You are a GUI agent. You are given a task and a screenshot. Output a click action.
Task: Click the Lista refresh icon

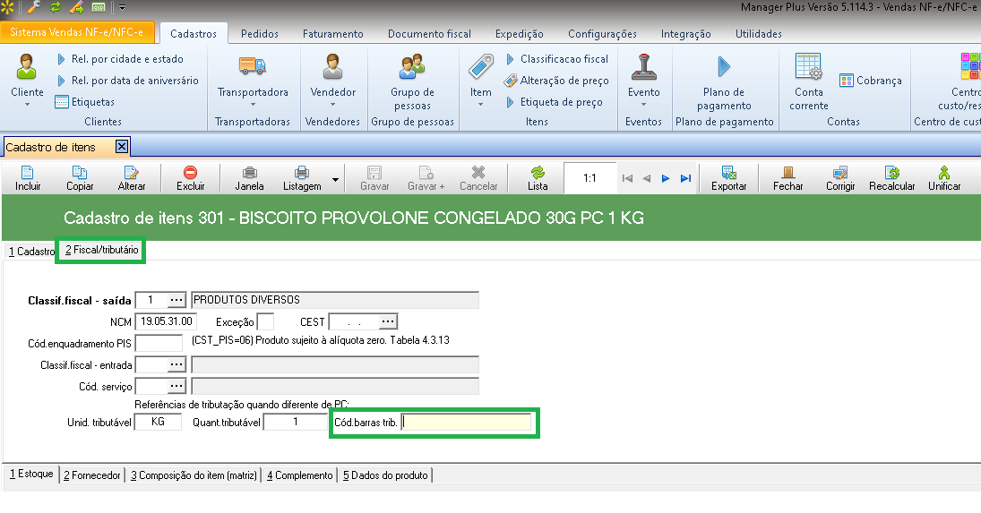click(x=538, y=174)
